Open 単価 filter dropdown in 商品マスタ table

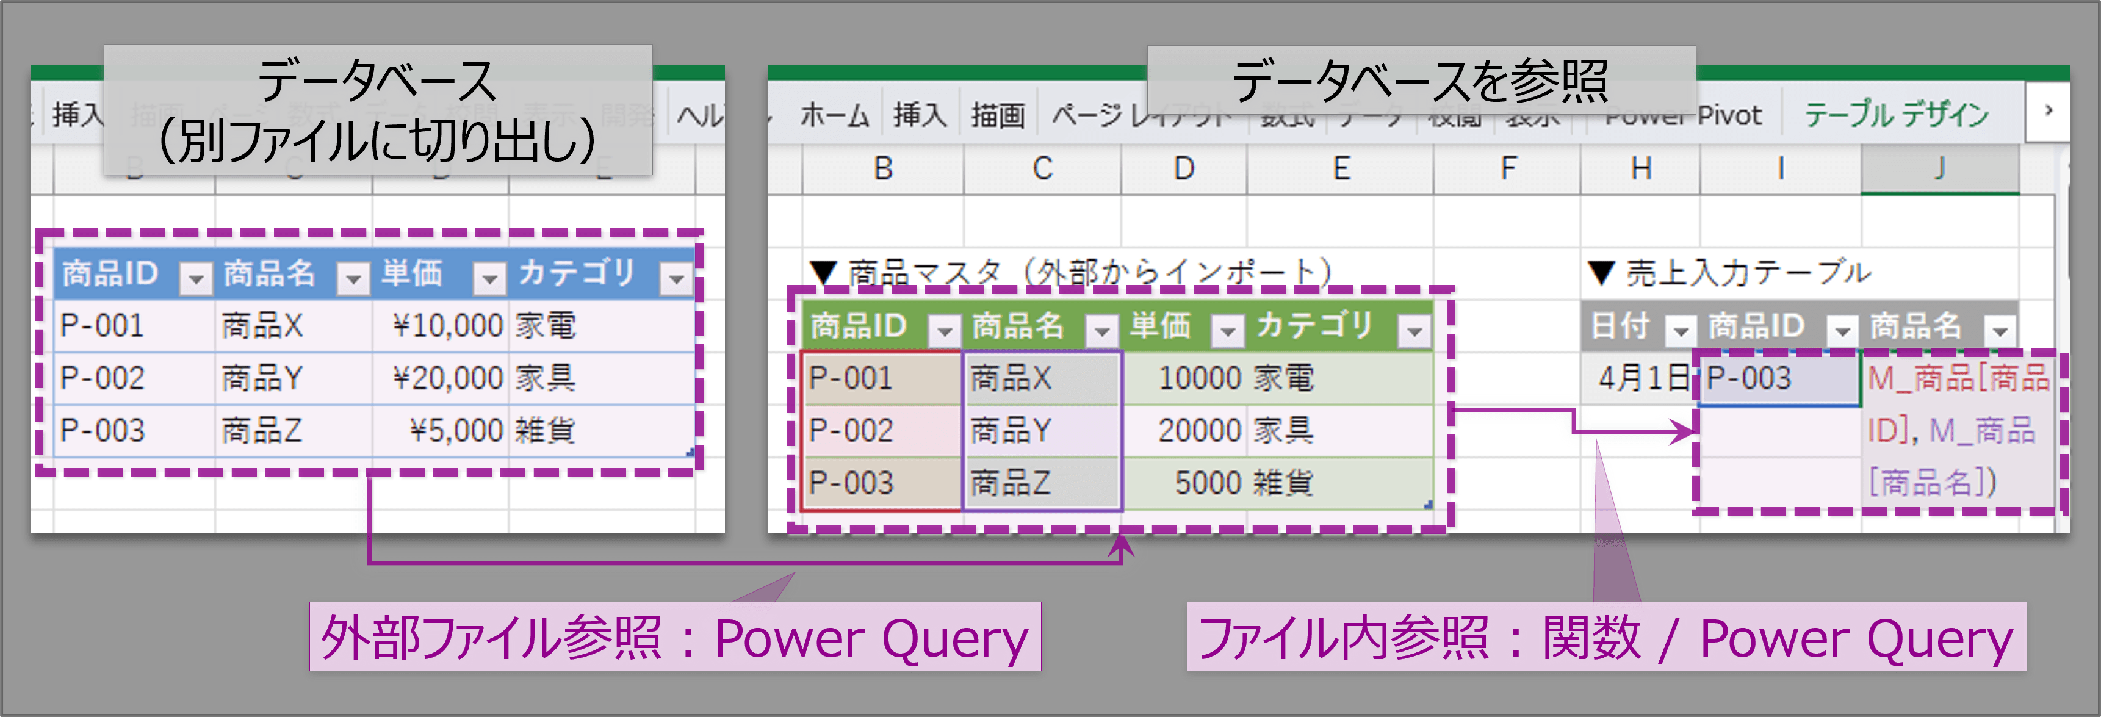coord(1228,331)
